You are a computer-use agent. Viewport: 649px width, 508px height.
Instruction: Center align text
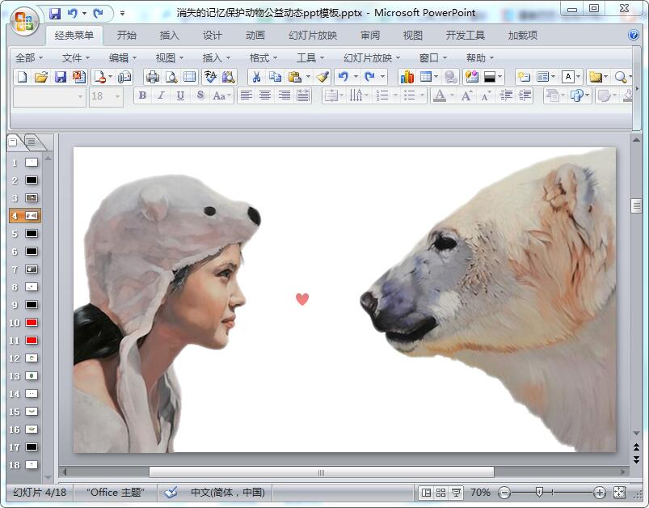pos(265,95)
